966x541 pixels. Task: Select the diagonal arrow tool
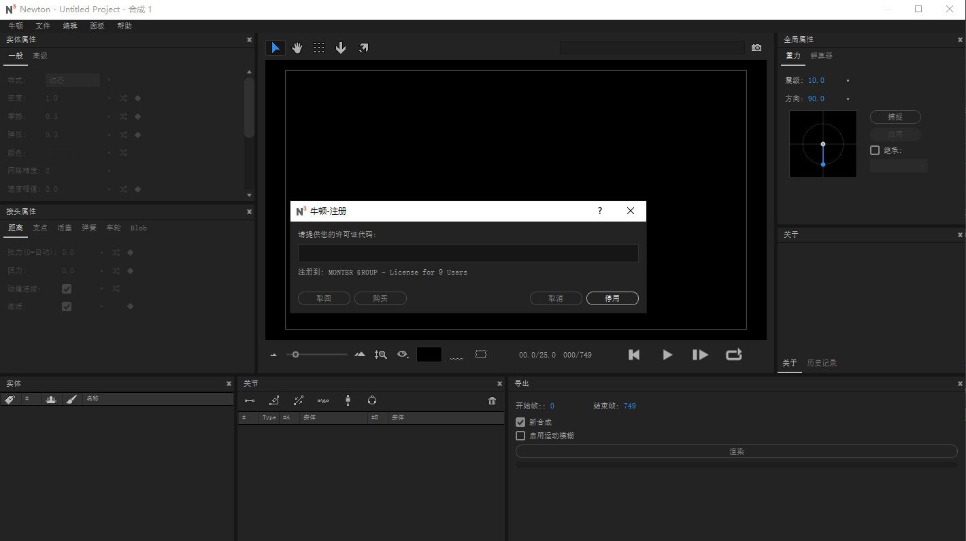point(363,48)
